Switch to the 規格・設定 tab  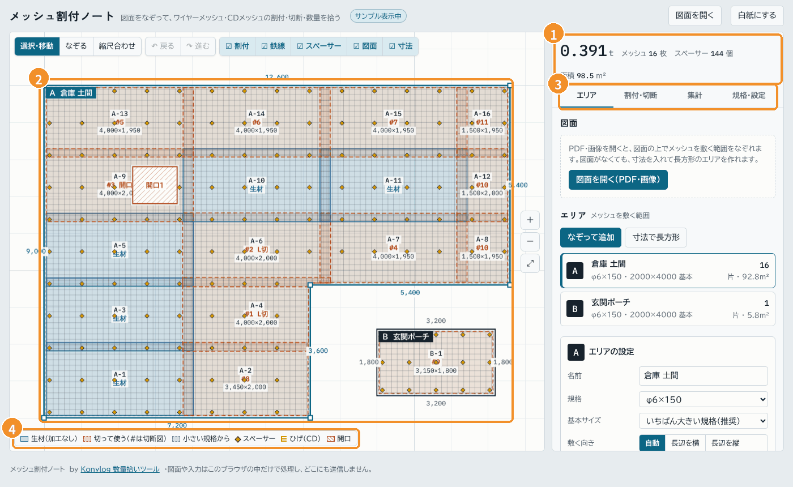coord(749,95)
